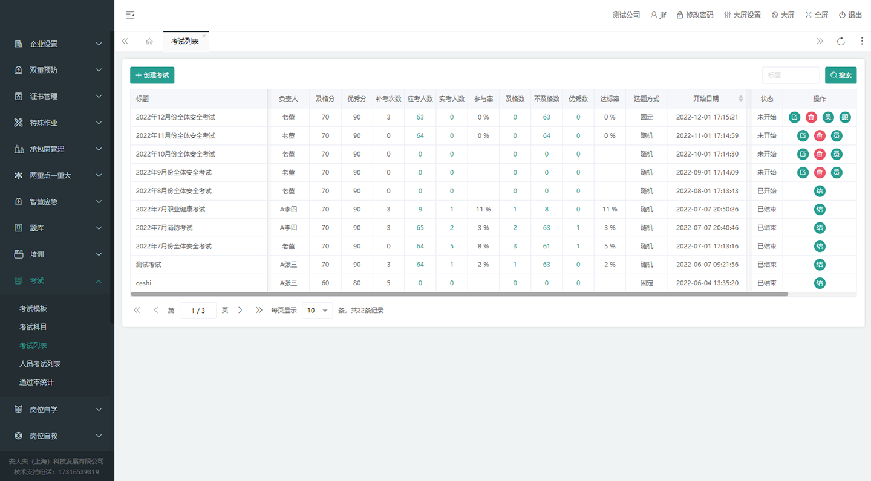Click 结 icon for 2022年7月职业健康考试
Image resolution: width=871 pixels, height=481 pixels.
[820, 210]
